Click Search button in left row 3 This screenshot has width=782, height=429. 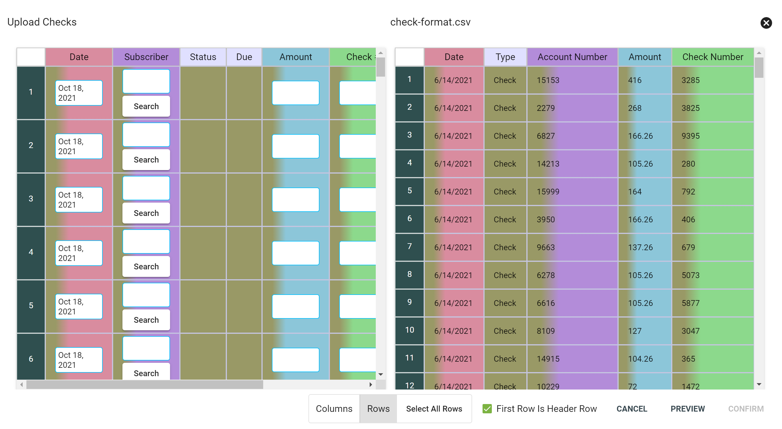click(x=146, y=213)
